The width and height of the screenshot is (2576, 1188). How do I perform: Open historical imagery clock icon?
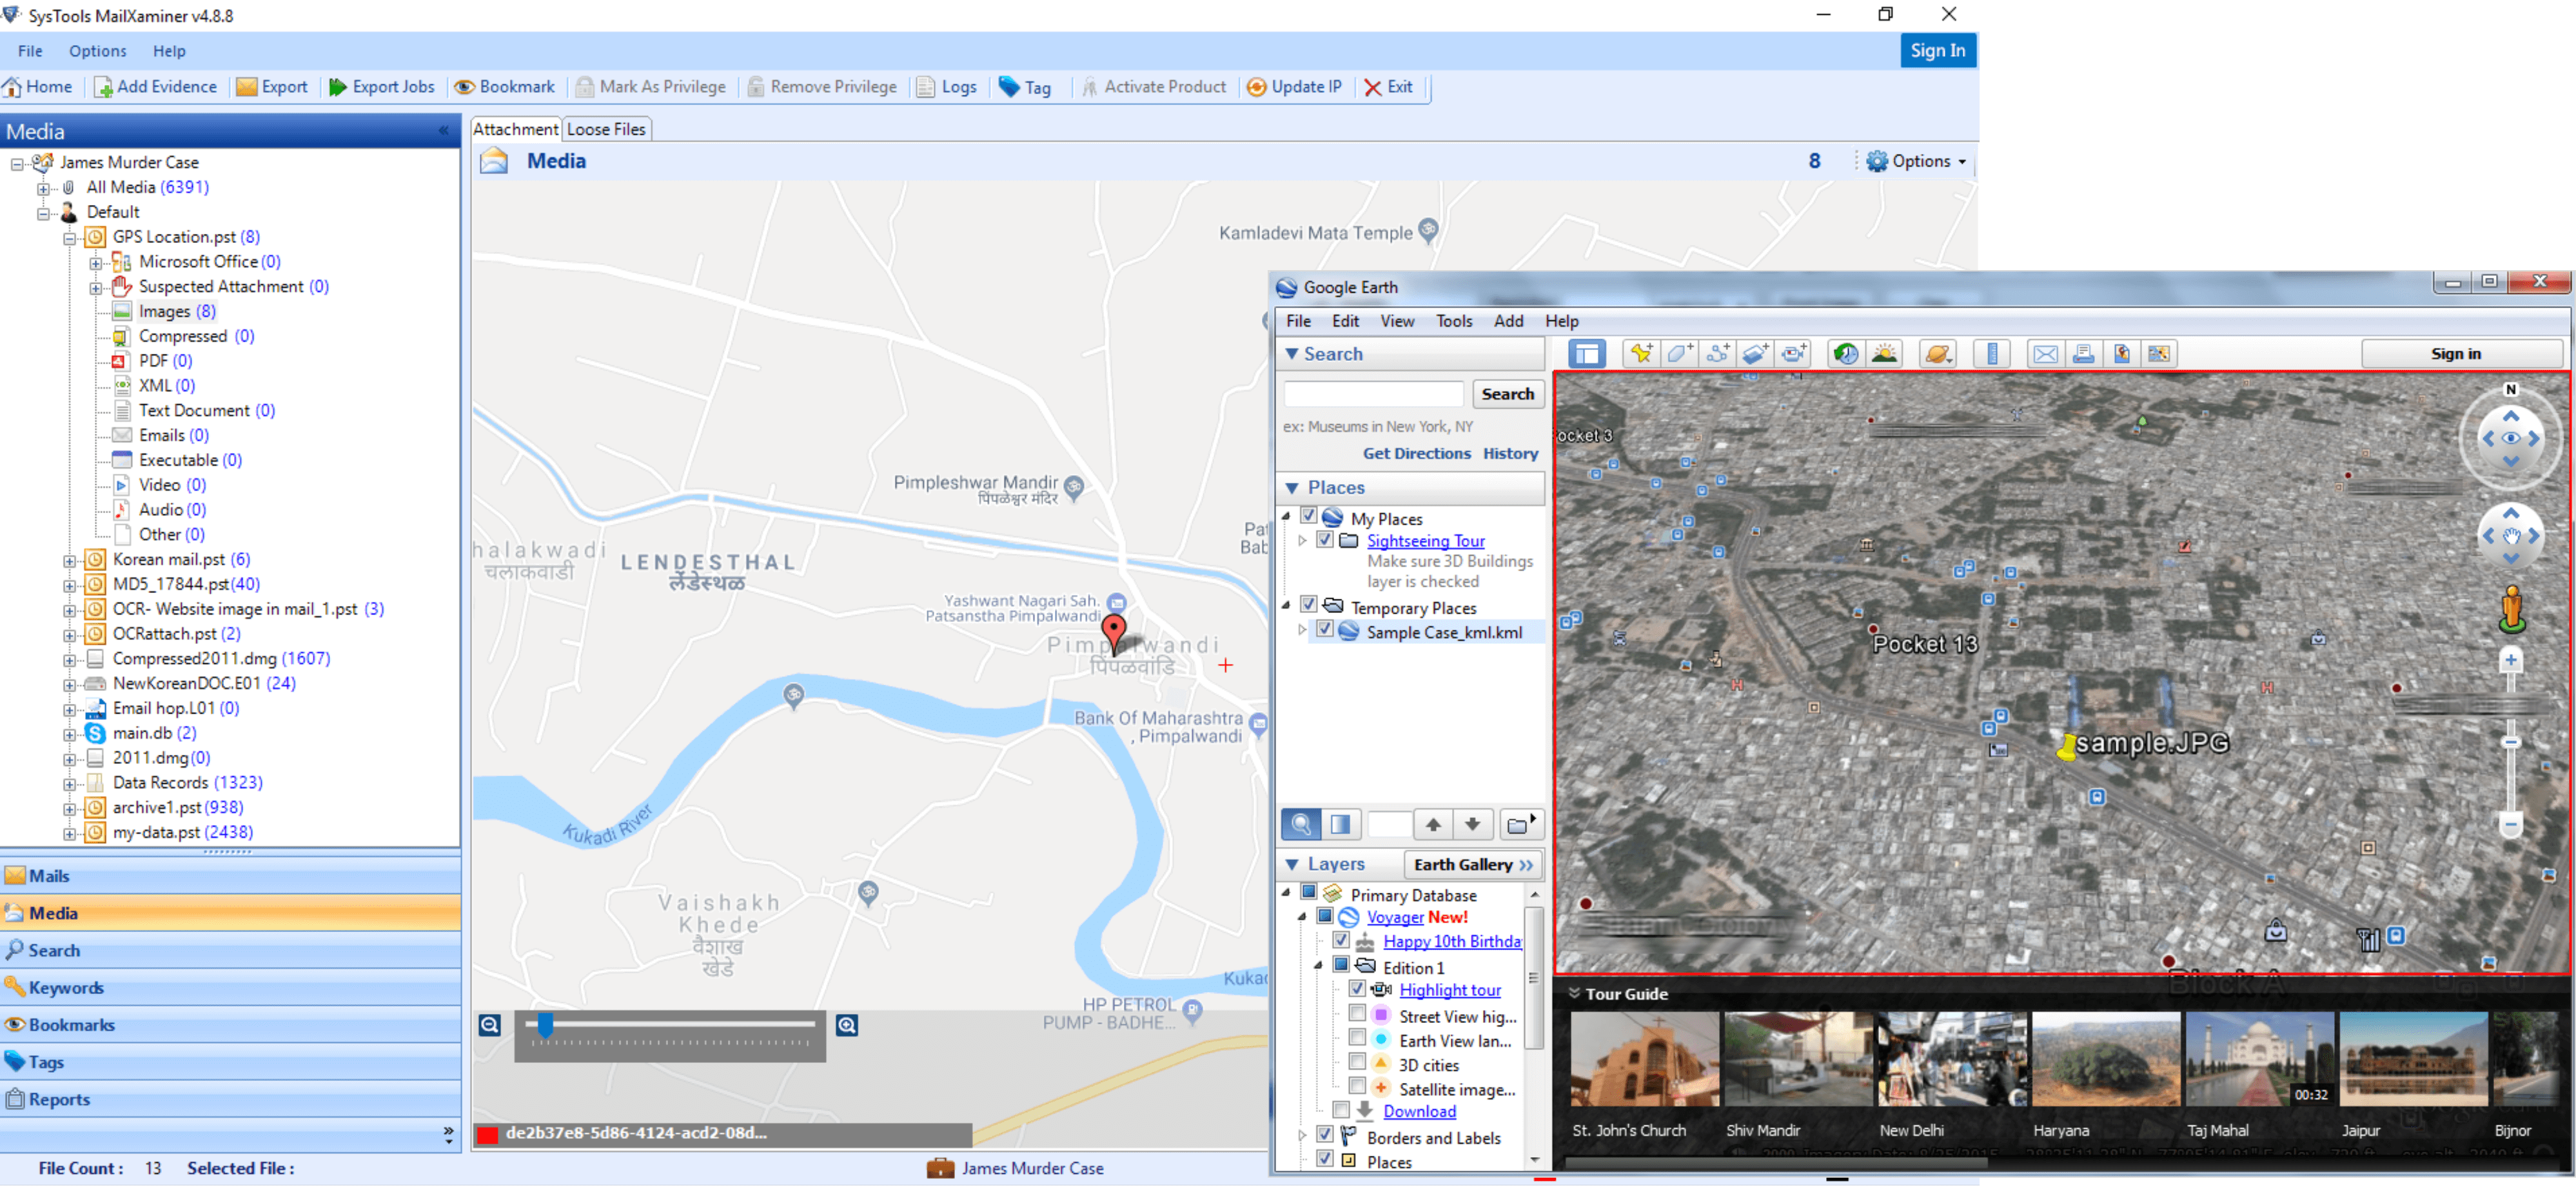point(1846,353)
